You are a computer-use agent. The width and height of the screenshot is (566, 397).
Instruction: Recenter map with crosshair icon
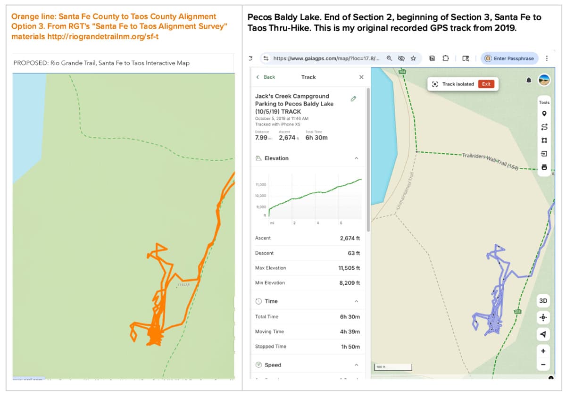click(543, 318)
